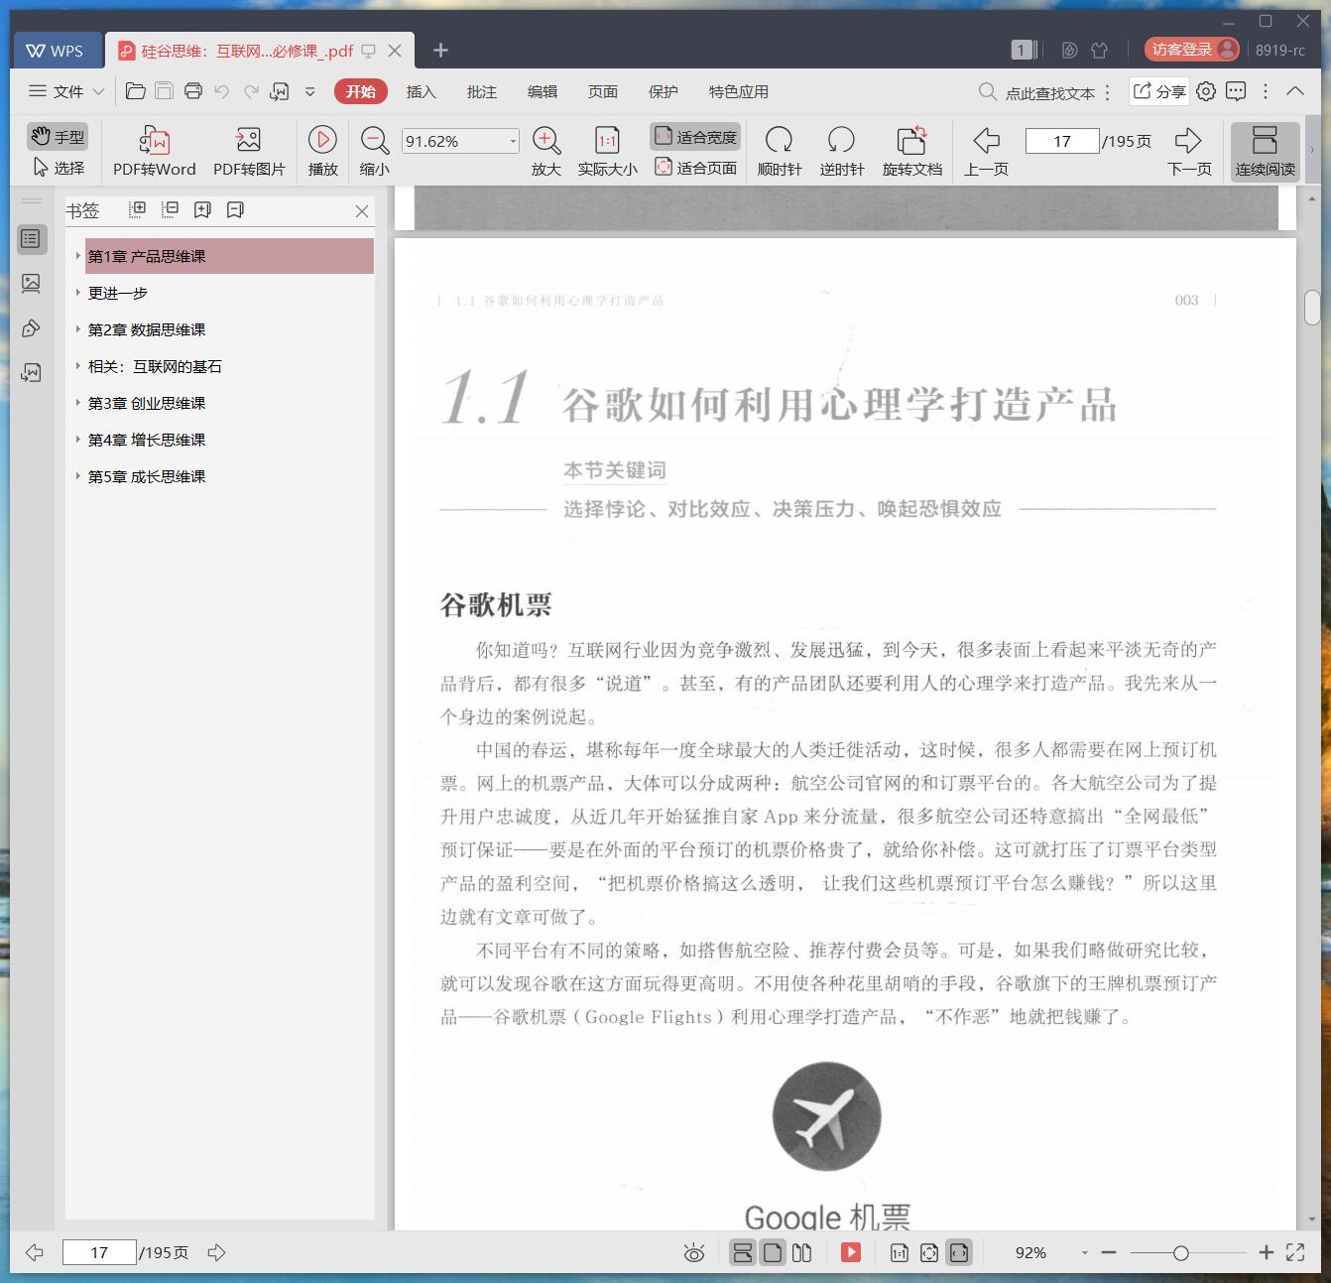Image resolution: width=1331 pixels, height=1283 pixels.
Task: Enable 手型 hand tool
Action: click(x=58, y=136)
